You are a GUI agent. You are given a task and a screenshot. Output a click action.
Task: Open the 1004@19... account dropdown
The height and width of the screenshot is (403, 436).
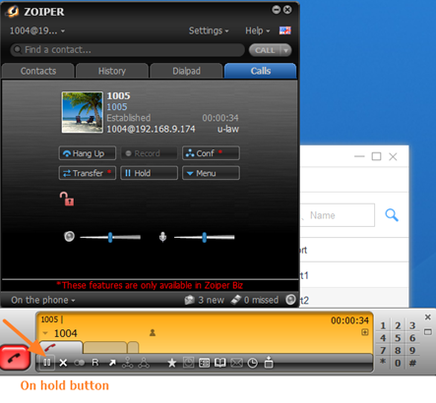coord(37,30)
